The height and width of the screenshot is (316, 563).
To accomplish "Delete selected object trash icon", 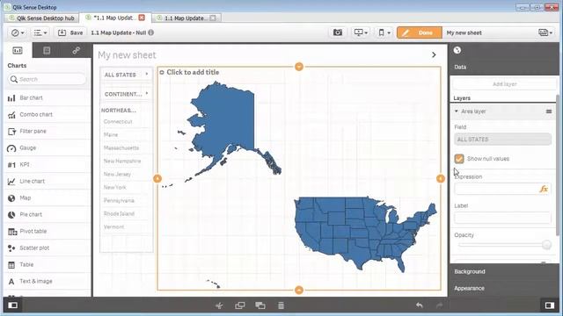I will [x=281, y=305].
